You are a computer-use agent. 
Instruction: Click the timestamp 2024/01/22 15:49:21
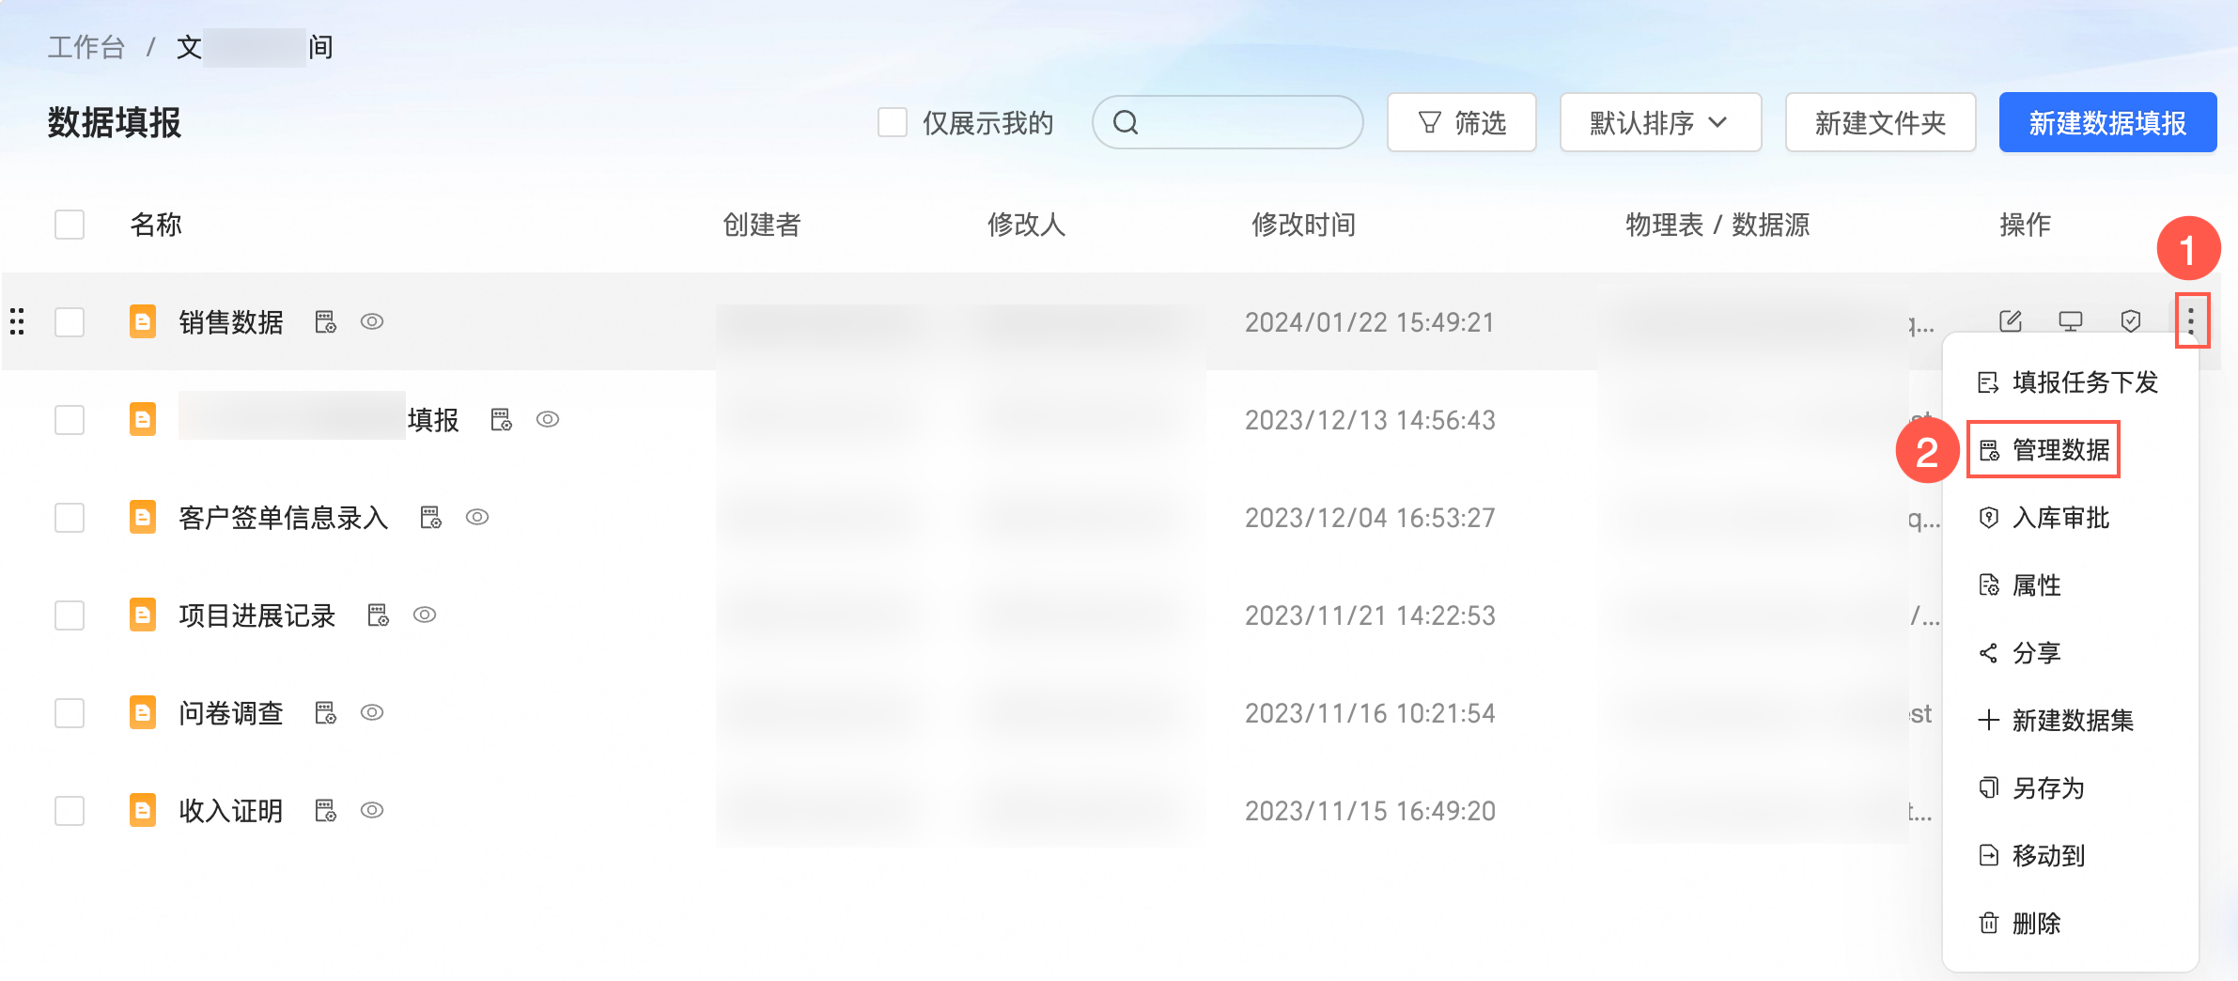(1370, 322)
